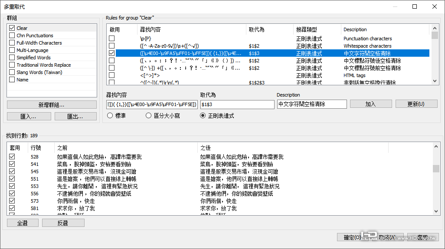
Task: Click the 取代為 input field
Action: click(x=237, y=104)
